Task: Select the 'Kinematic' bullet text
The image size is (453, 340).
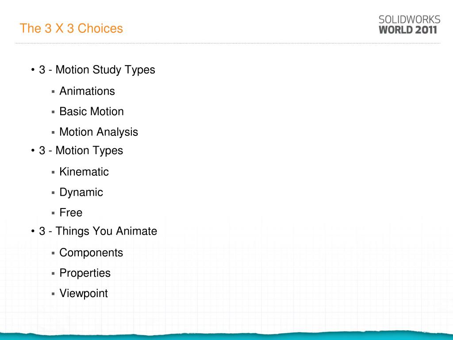Action: click(84, 172)
